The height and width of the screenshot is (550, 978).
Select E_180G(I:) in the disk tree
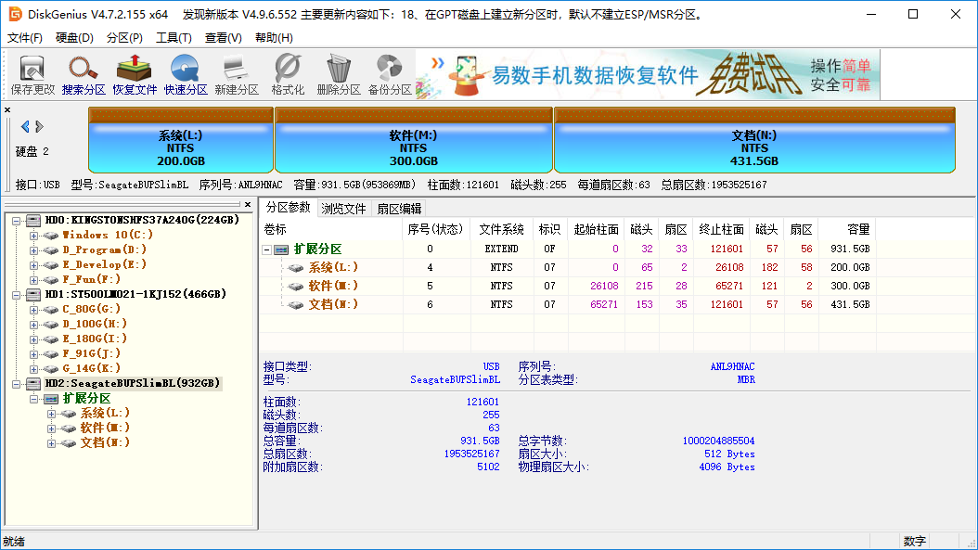[95, 339]
